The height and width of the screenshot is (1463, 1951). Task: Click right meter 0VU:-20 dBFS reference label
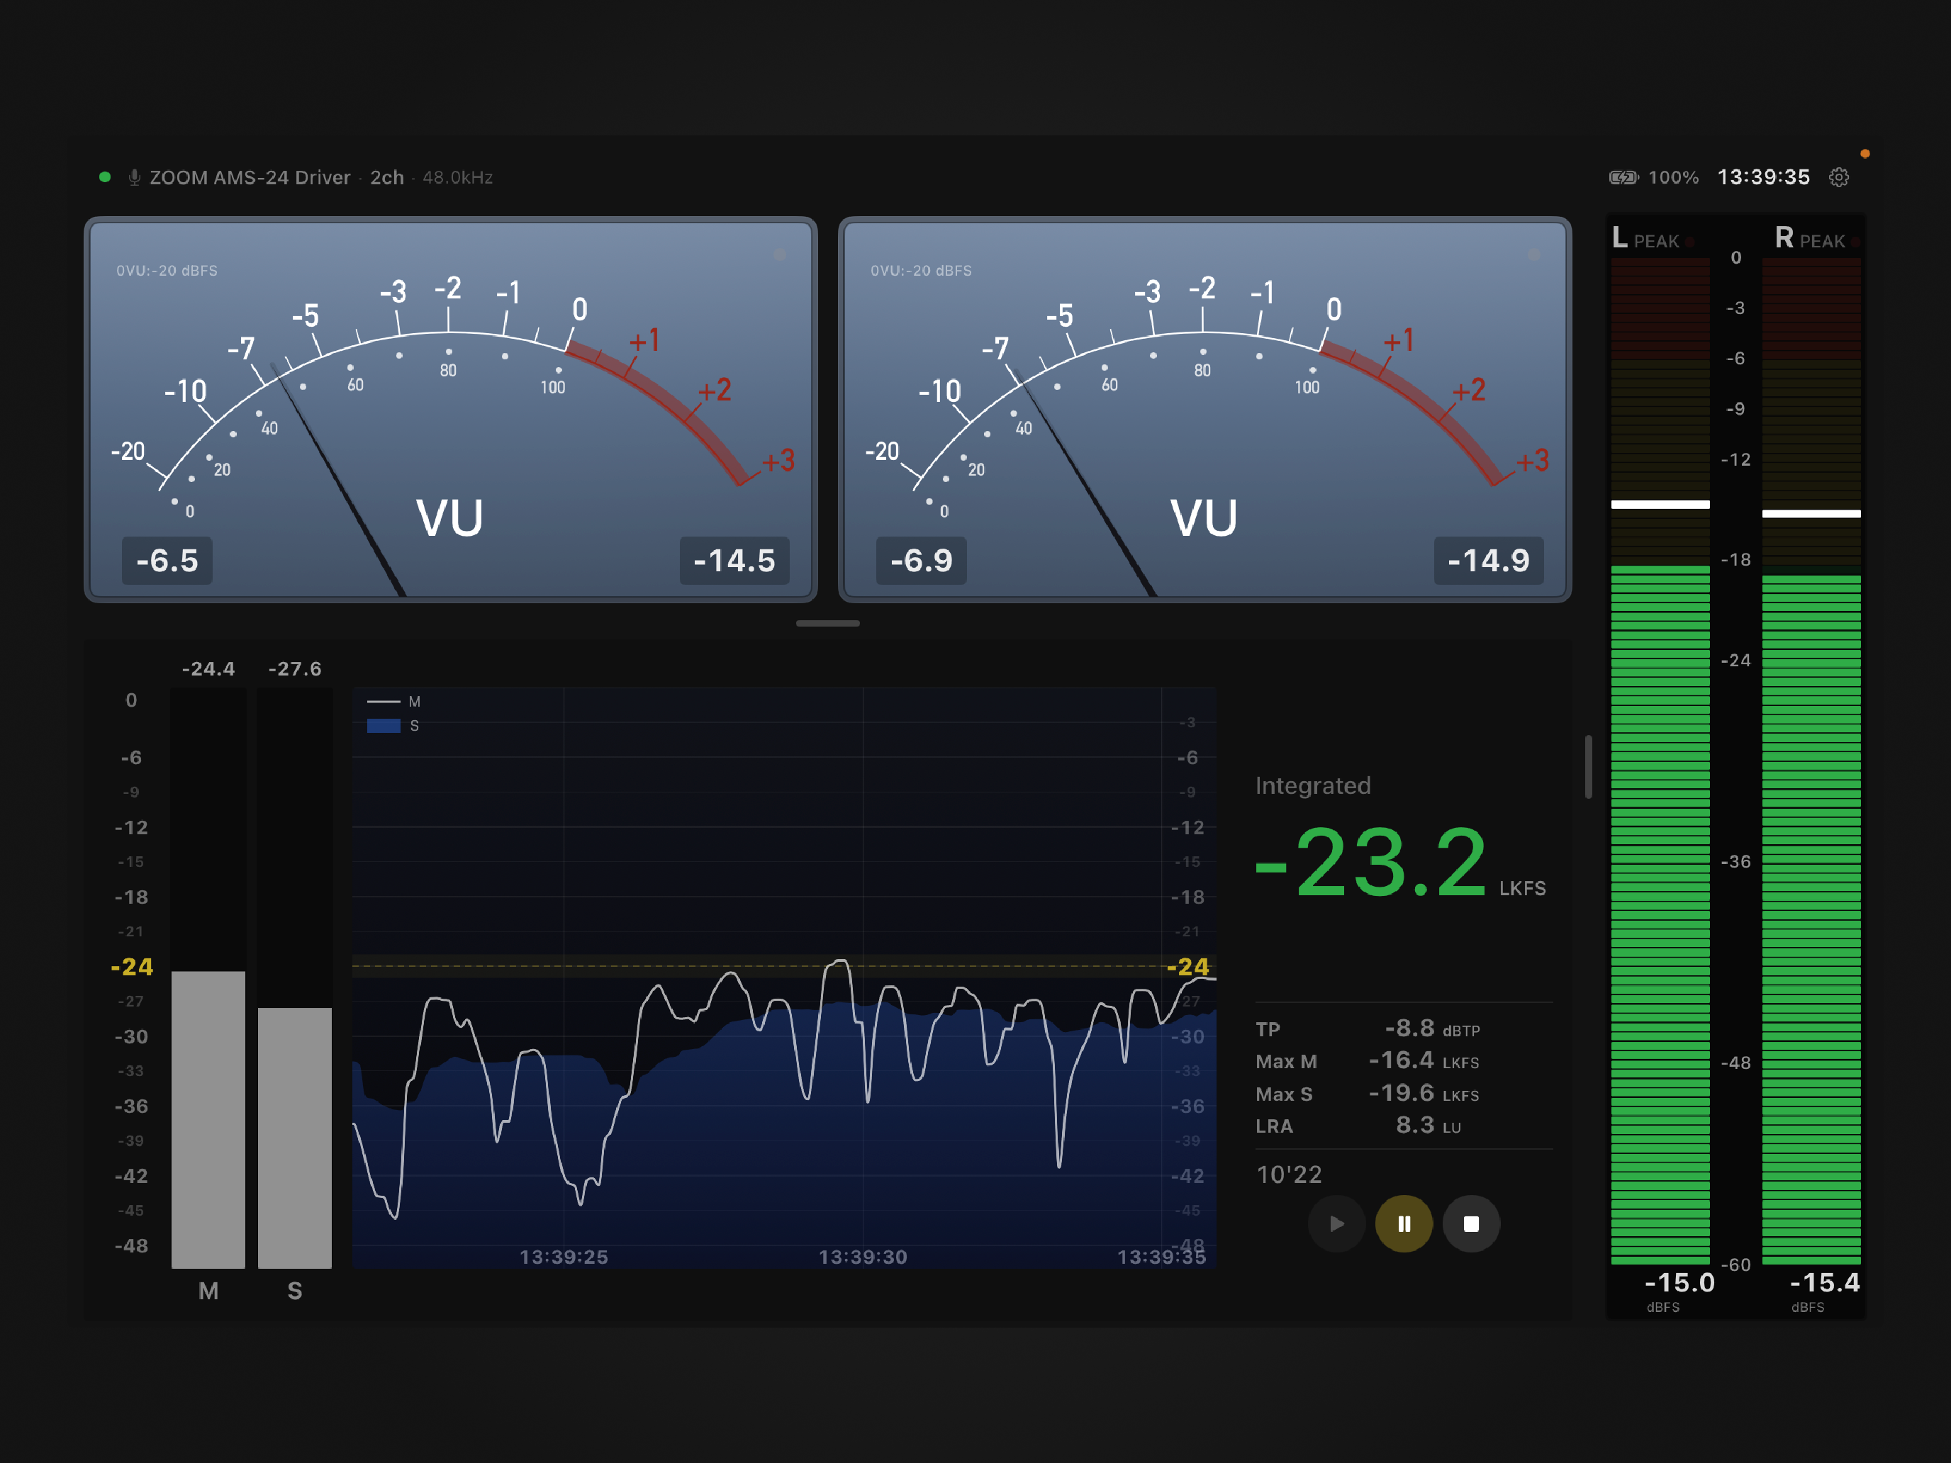point(921,271)
